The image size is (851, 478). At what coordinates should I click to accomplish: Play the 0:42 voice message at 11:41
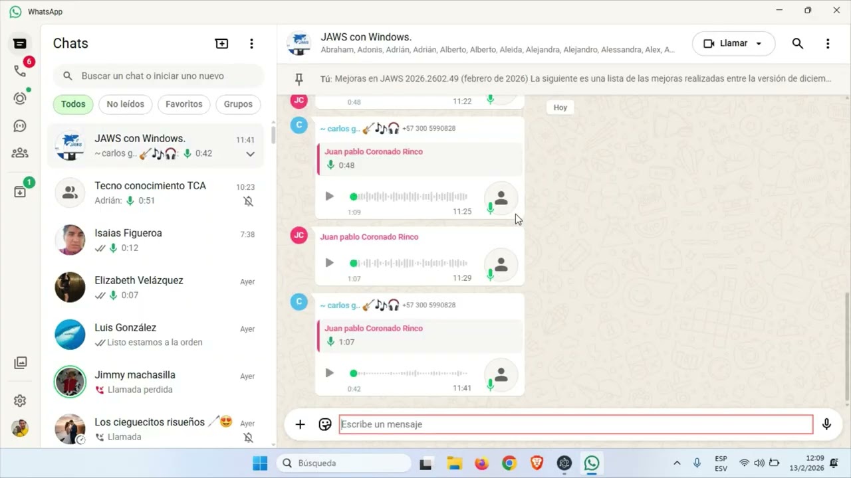329,373
